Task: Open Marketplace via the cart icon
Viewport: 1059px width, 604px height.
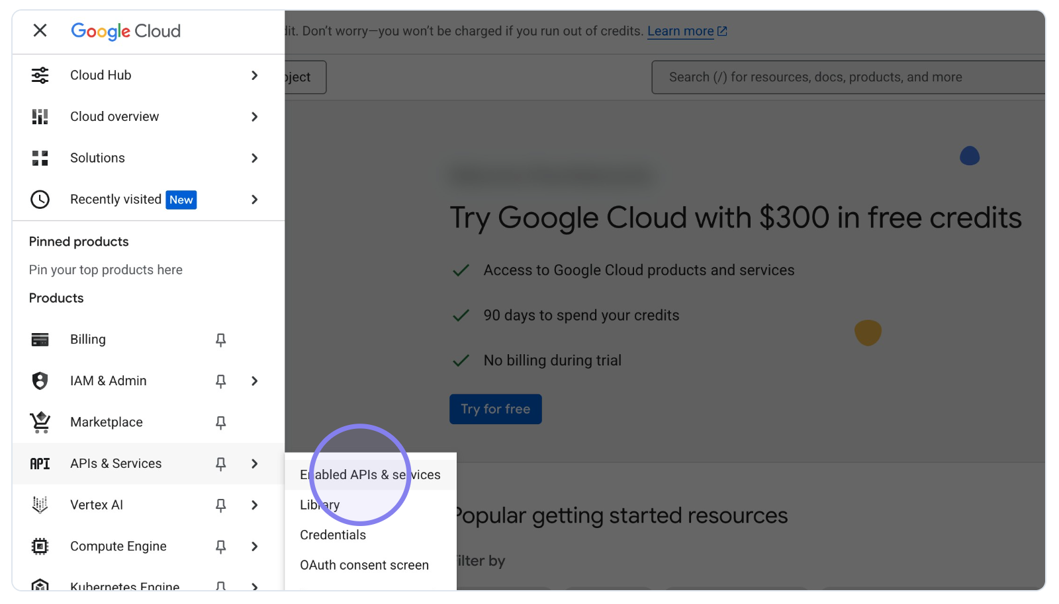Action: click(40, 422)
